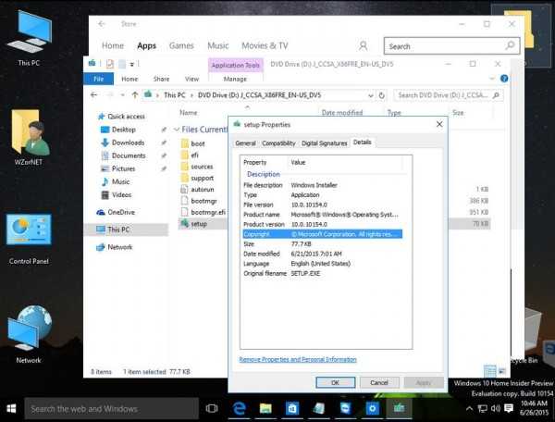This screenshot has height=422, width=555.
Task: Click Cancel in setup Properties
Action: (x=379, y=382)
